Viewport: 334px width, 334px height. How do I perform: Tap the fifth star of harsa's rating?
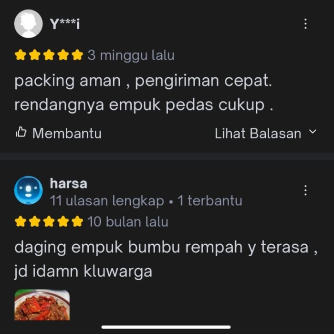pyautogui.click(x=77, y=221)
